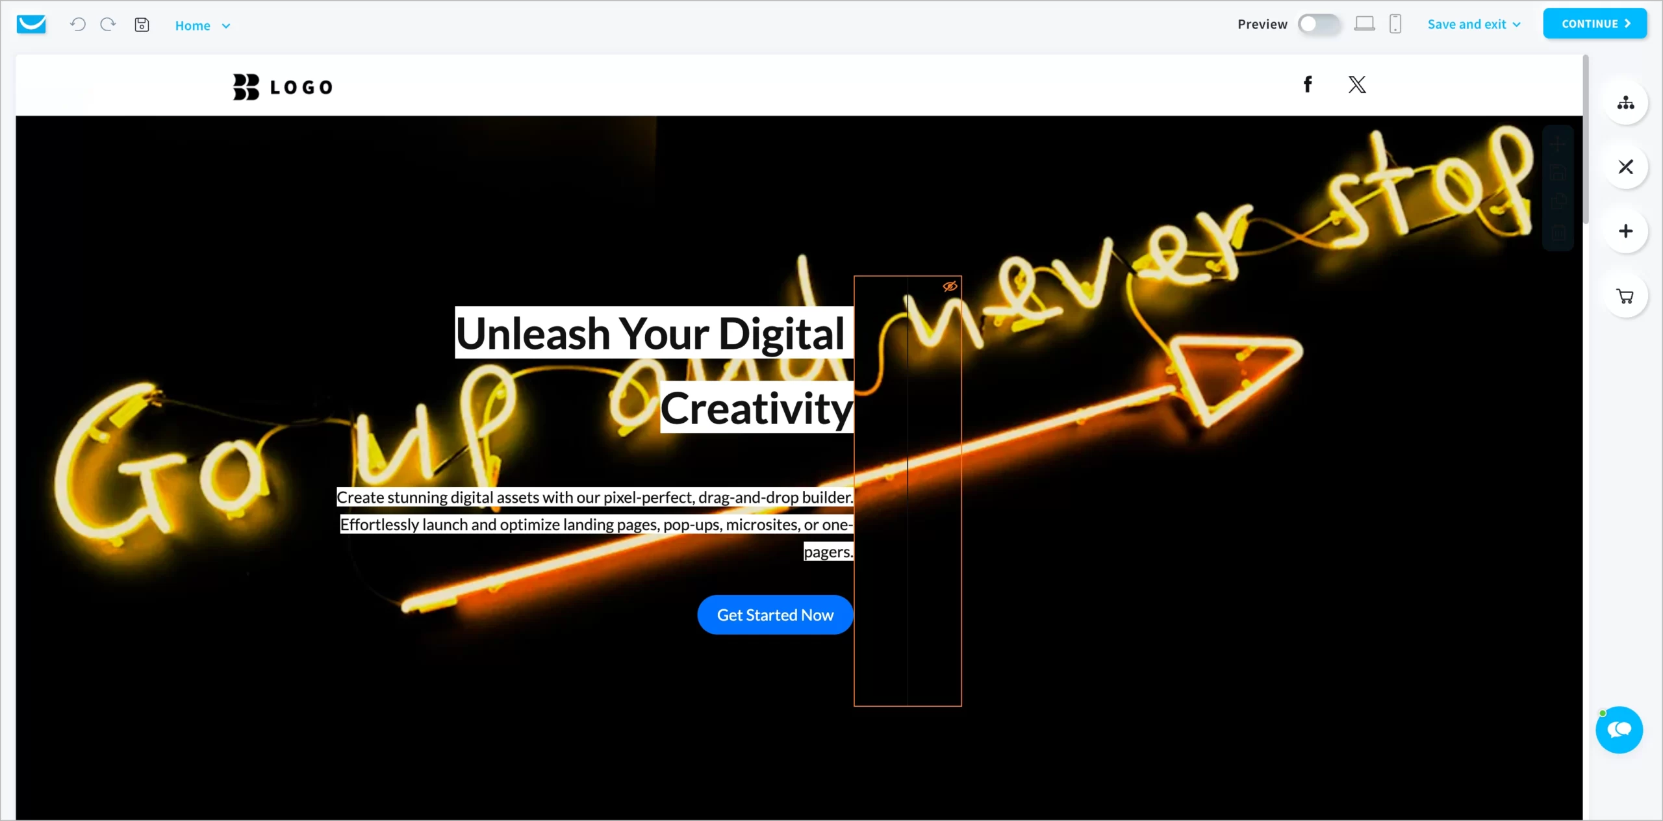Open the ecommerce shopping cart panel
Screen dimensions: 1663x821
tap(1625, 296)
